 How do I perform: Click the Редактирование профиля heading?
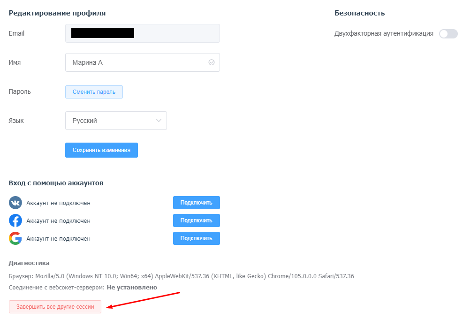pos(57,13)
